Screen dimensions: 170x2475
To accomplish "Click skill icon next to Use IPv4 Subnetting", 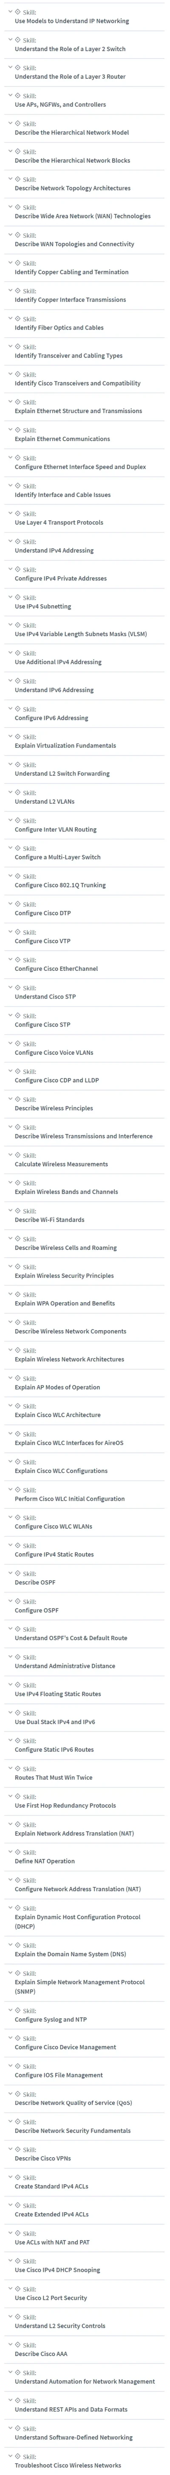I will pos(17,597).
